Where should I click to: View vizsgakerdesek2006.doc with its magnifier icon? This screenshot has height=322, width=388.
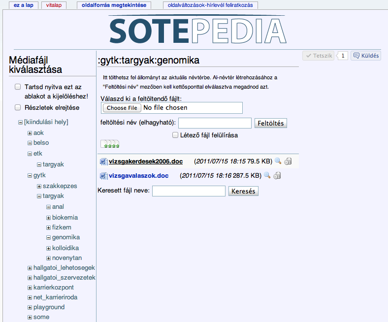click(278, 161)
